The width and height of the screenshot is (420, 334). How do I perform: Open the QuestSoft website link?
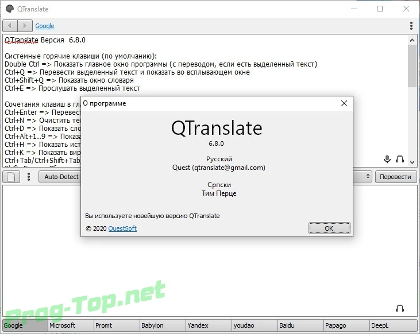click(x=122, y=228)
